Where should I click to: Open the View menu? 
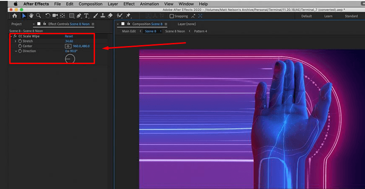coord(169,4)
